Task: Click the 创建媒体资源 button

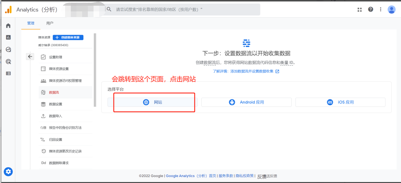Action: 68,37
